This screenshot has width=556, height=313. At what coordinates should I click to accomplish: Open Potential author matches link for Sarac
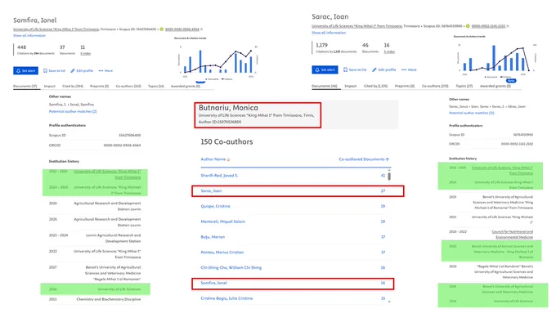click(472, 113)
